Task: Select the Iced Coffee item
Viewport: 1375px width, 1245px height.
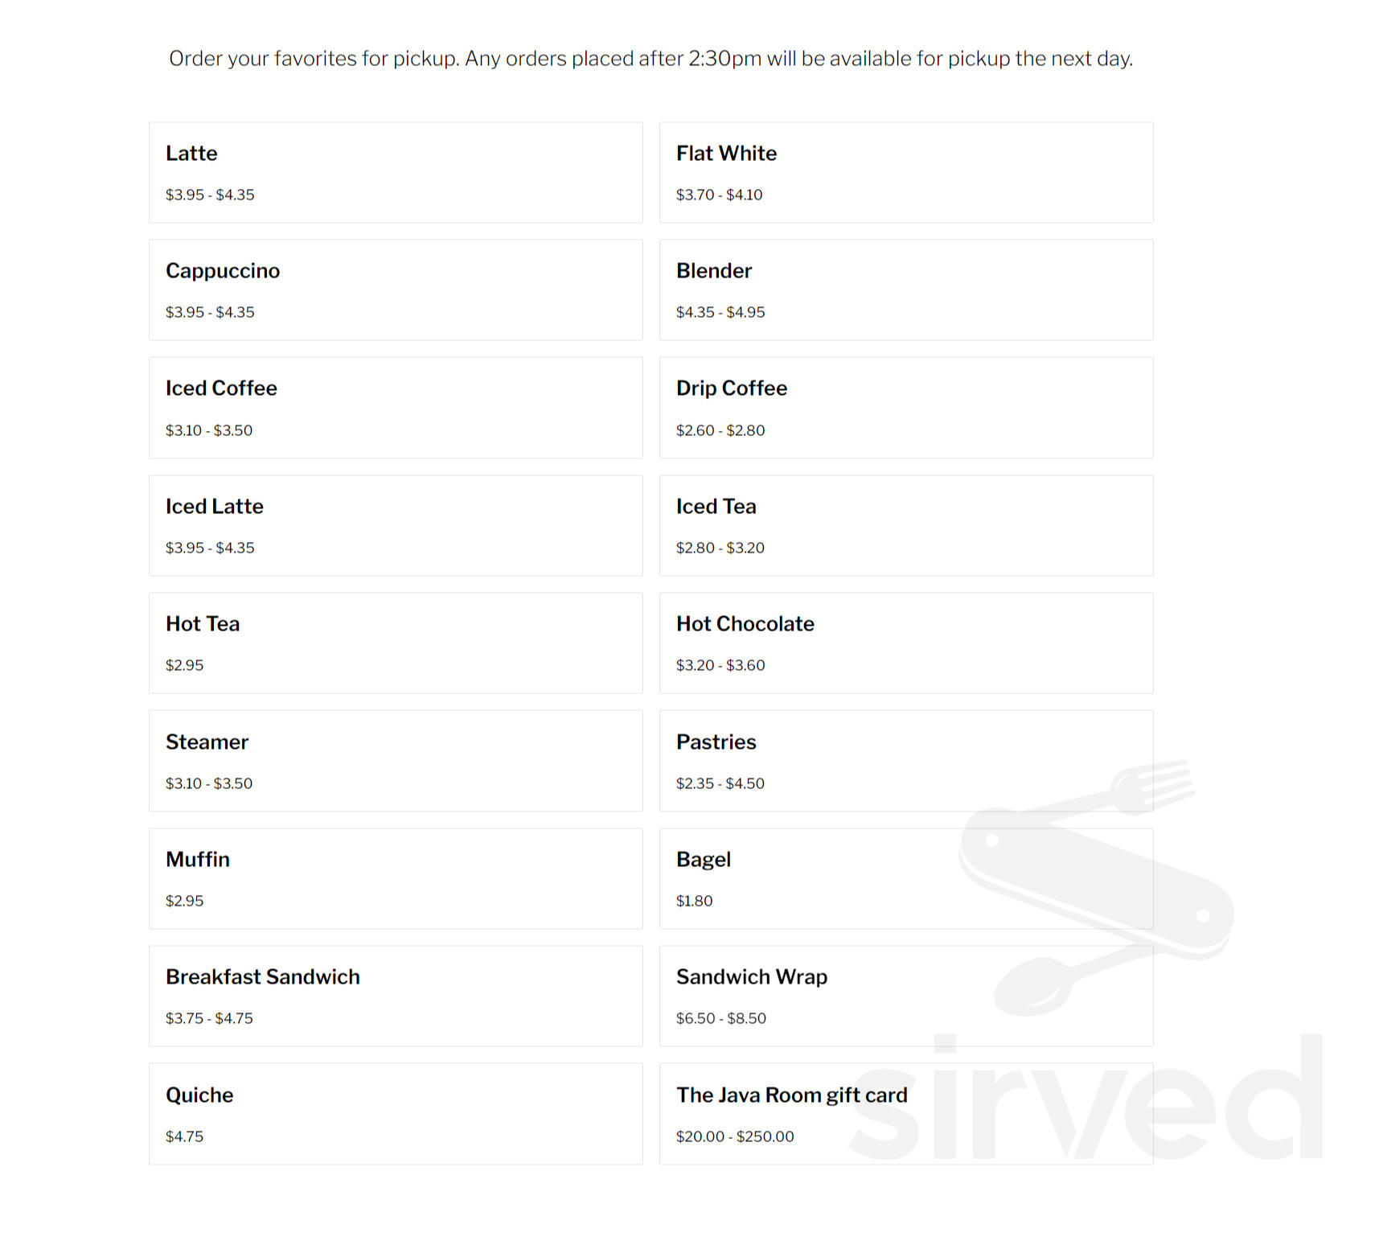Action: 396,408
